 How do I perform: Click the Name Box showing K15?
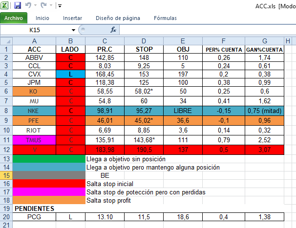pyautogui.click(x=35, y=30)
